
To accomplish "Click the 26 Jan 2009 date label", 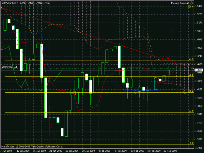I will point(72,151).
